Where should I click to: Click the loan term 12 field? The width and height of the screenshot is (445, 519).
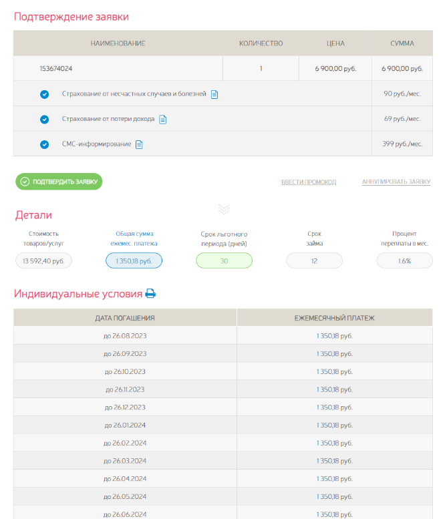(314, 261)
